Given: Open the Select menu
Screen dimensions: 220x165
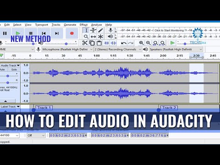Looking at the screenshot, I should point(17,25).
